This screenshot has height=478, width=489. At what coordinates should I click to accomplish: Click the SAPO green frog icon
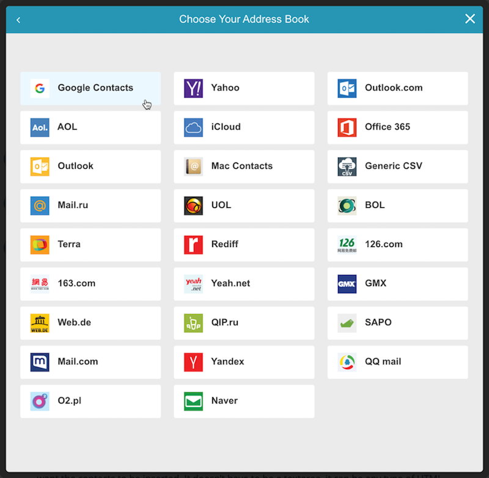[347, 323]
